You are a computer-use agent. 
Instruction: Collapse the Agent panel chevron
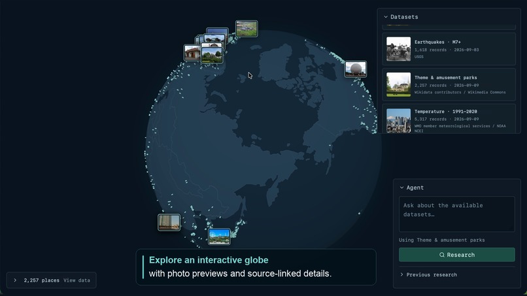coord(401,188)
